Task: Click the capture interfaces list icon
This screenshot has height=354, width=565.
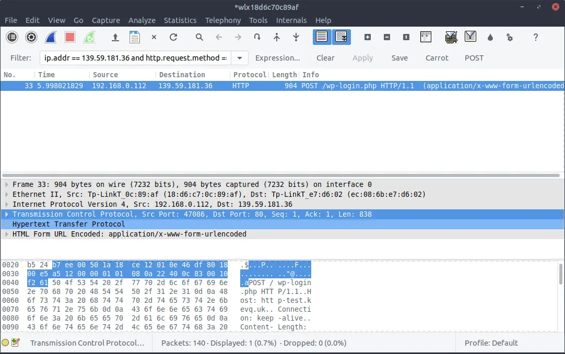Action: pos(12,37)
